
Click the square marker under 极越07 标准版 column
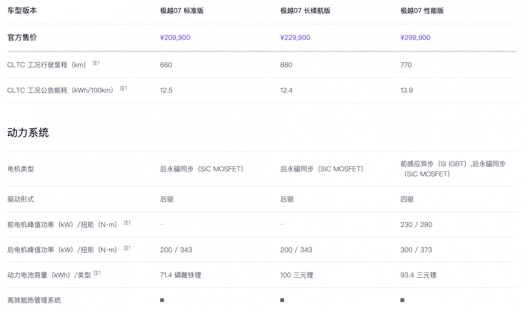click(162, 300)
